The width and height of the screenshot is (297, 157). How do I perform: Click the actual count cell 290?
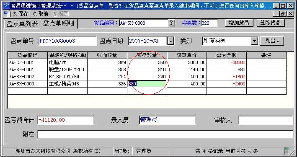tap(147, 77)
